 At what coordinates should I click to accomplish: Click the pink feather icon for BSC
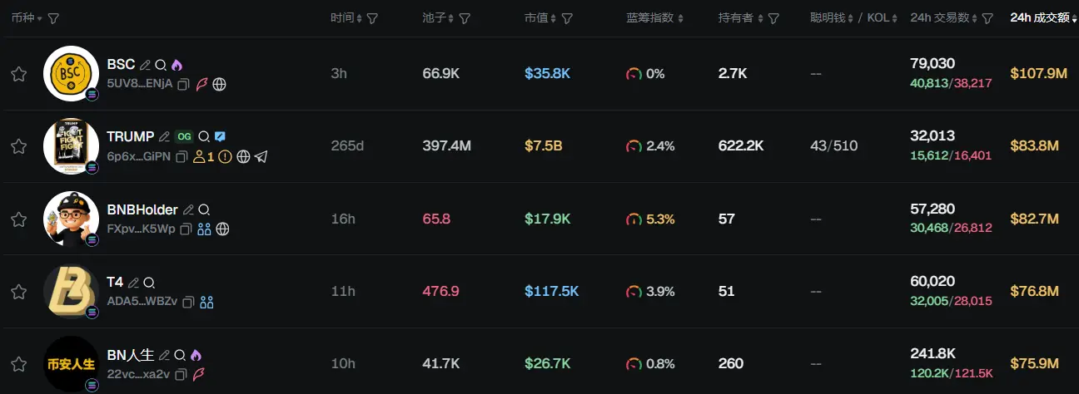pos(202,84)
